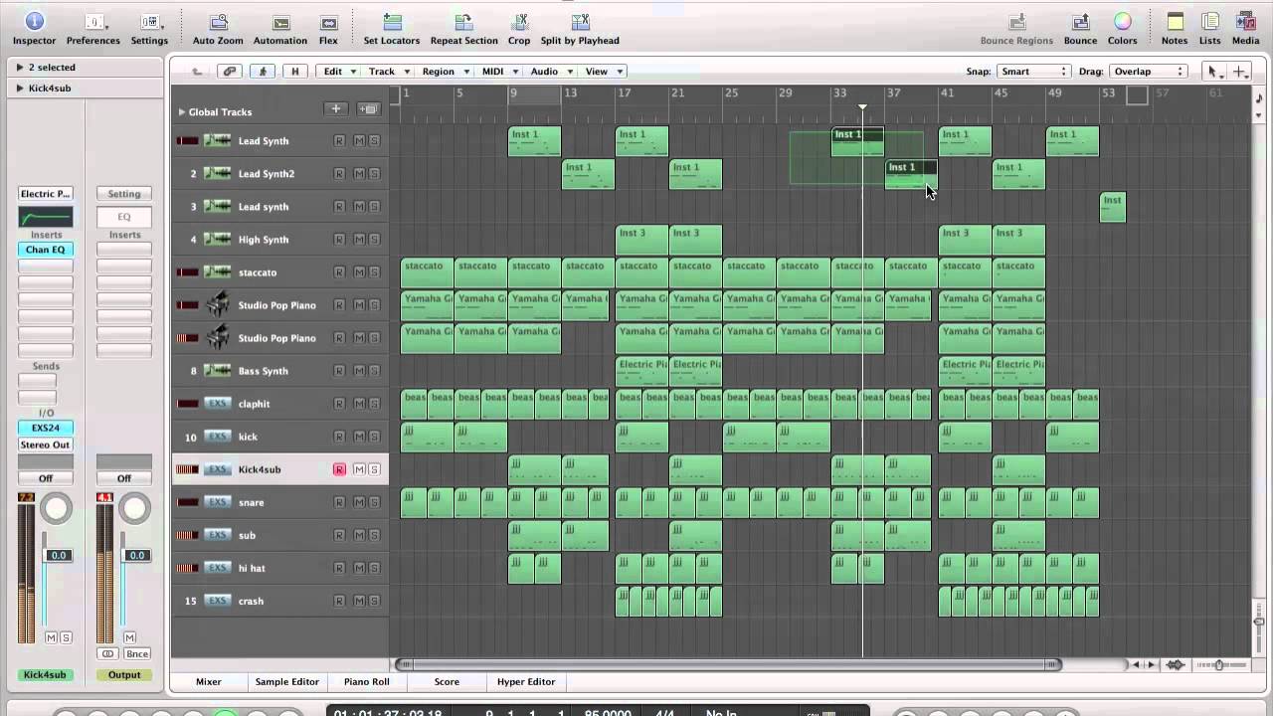The height and width of the screenshot is (716, 1273).
Task: Open the MIDI local menu
Action: click(x=499, y=72)
